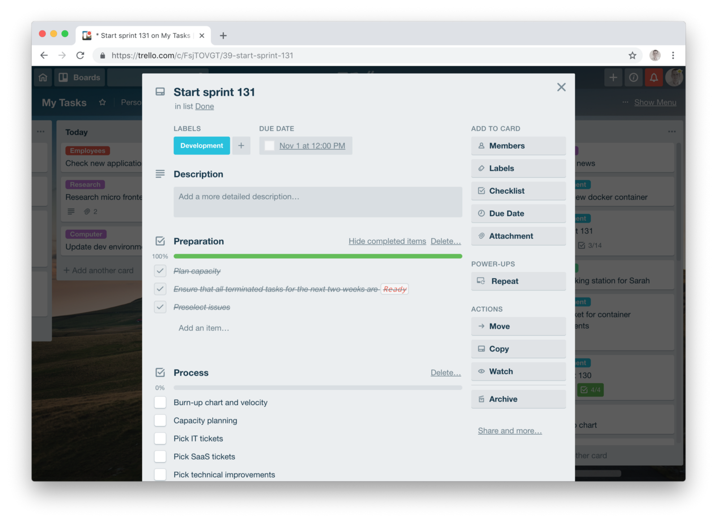Star the My Tasks board

(x=103, y=102)
